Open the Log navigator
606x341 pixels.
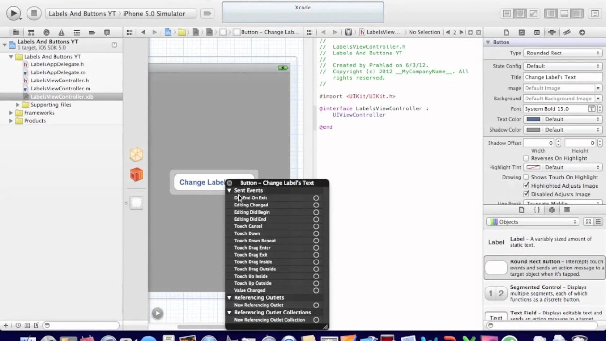point(107,32)
